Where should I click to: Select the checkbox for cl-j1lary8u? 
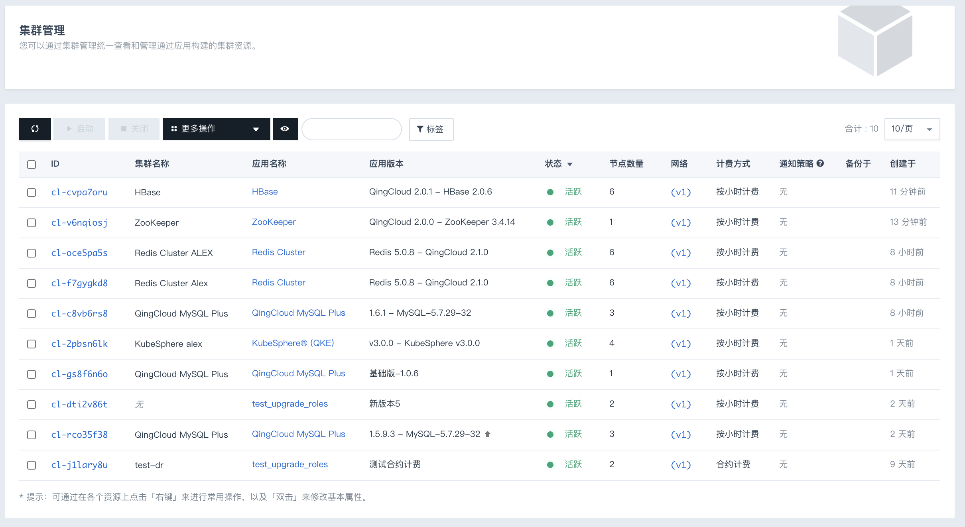[32, 465]
